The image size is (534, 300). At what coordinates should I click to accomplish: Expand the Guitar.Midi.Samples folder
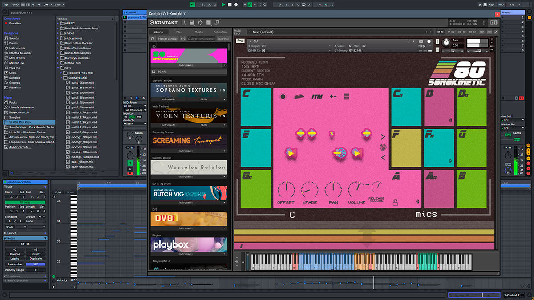(58, 53)
